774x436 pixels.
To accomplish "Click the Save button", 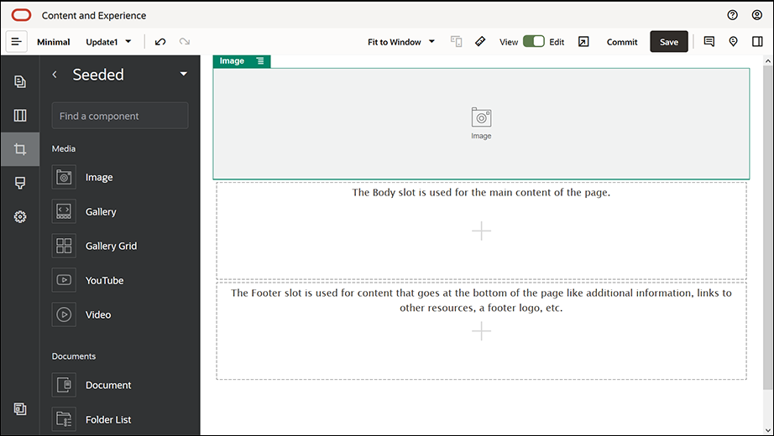I will tap(669, 42).
